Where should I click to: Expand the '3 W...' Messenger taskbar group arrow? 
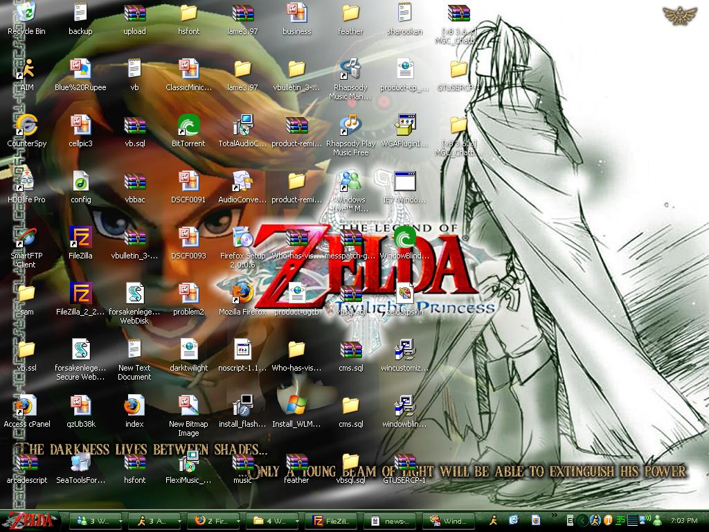[x=120, y=521]
